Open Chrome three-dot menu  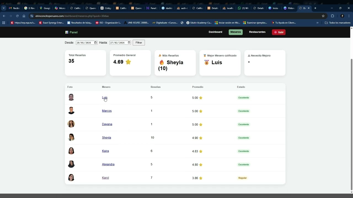click(349, 16)
